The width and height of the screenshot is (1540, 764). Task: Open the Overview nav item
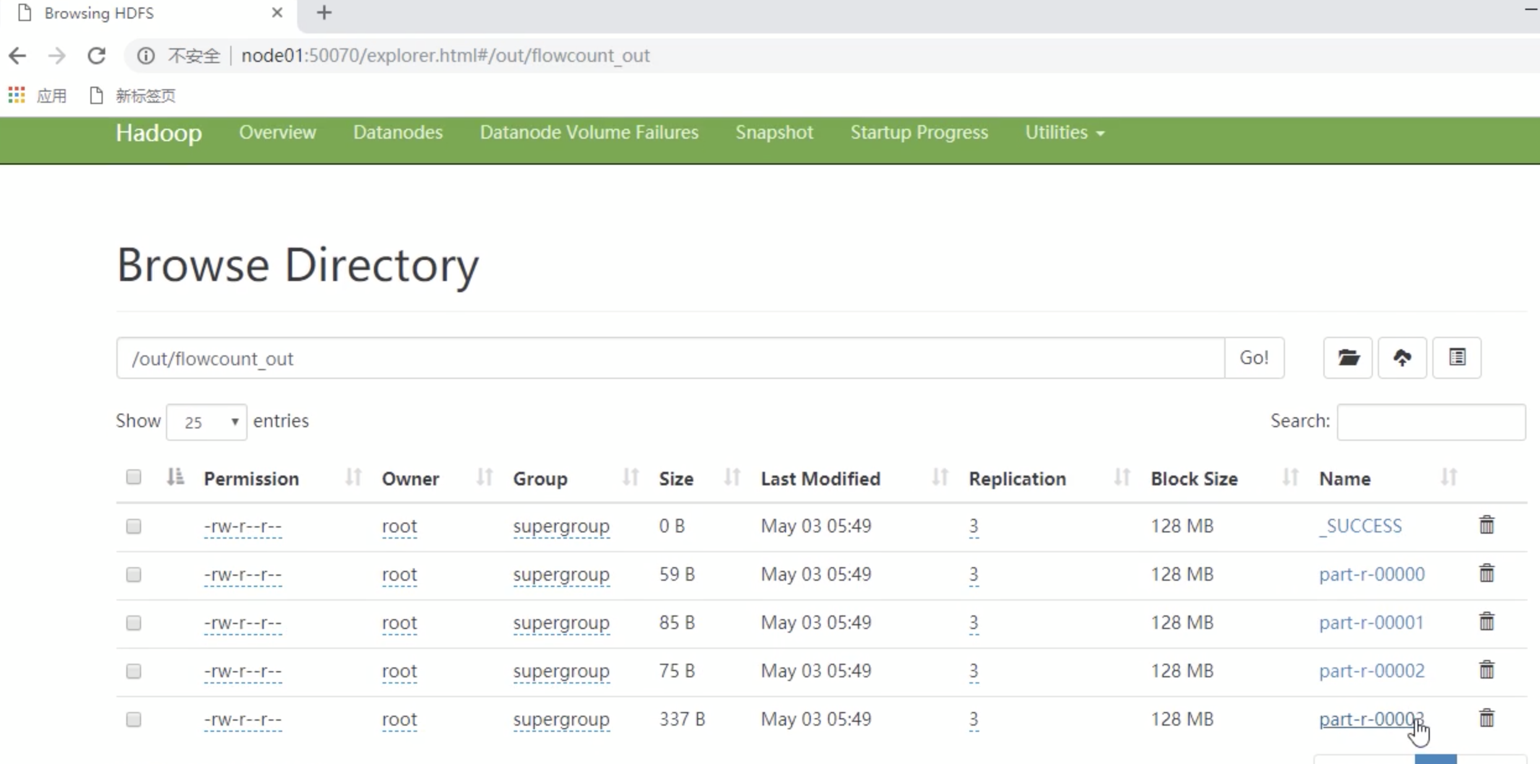(x=277, y=132)
